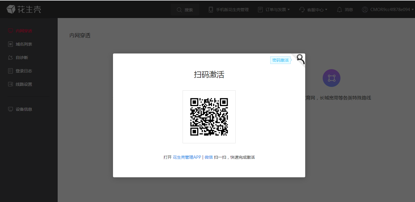
Task: Open account menu CMOR9cc4f878e094
Action: (x=392, y=10)
